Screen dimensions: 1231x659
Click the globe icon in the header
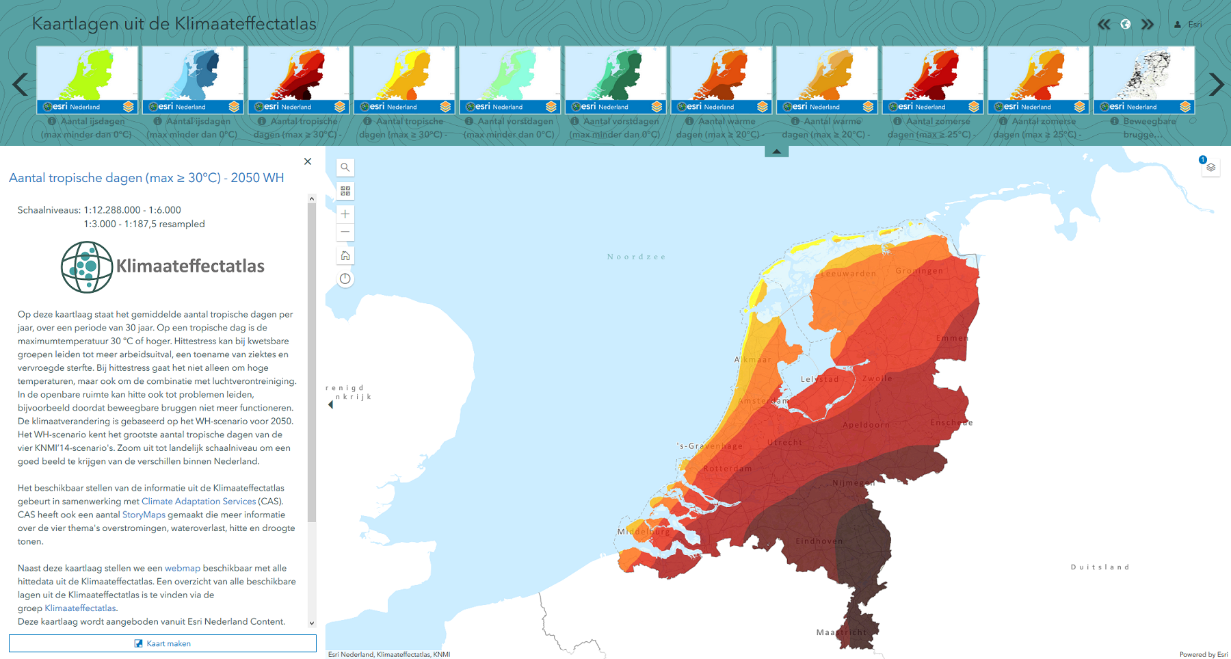(1126, 24)
